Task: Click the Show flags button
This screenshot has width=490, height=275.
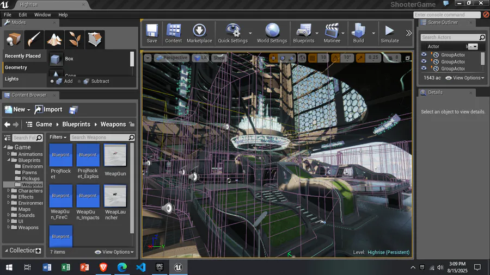Action: pos(219,58)
